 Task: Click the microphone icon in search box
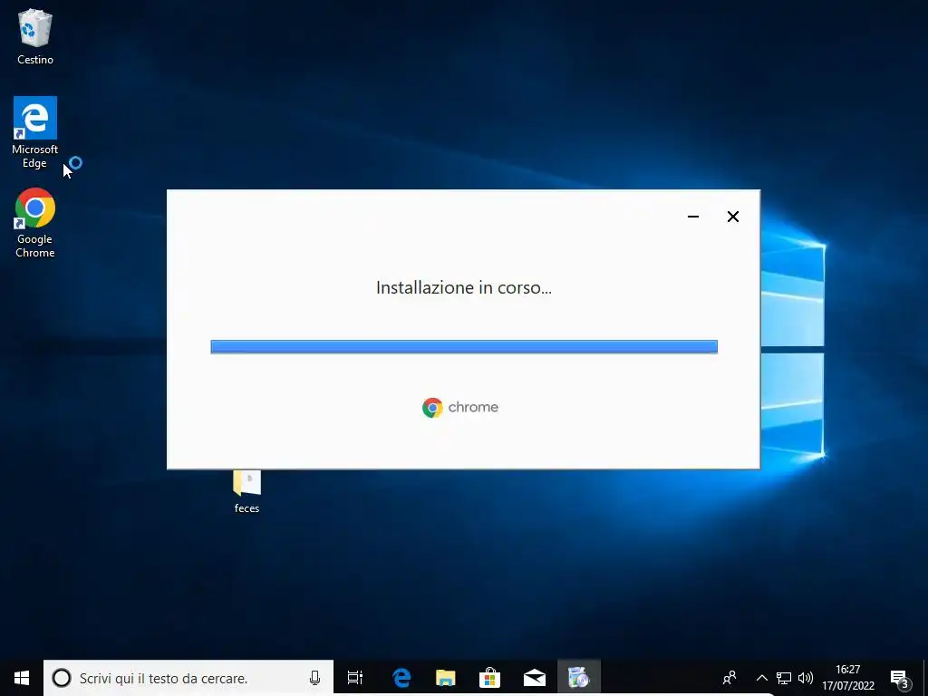pyautogui.click(x=314, y=678)
